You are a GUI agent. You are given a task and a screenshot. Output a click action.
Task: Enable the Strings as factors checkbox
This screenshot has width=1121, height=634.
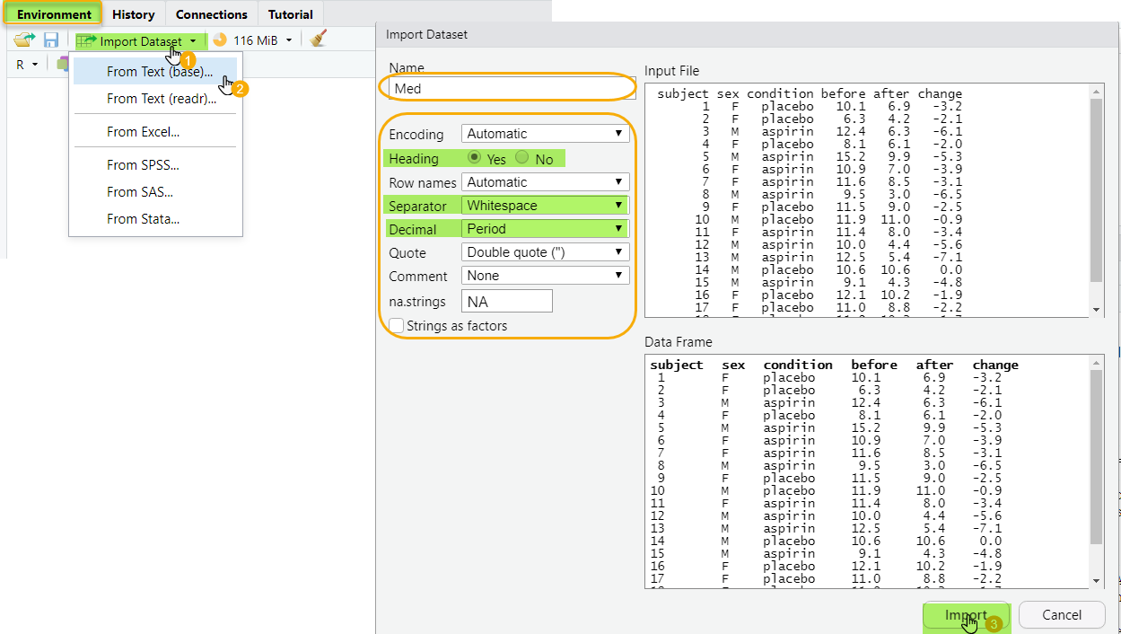tap(397, 326)
